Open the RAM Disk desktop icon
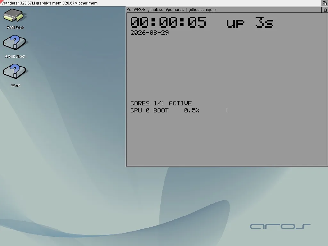The width and height of the screenshot is (328, 246). pyautogui.click(x=15, y=15)
